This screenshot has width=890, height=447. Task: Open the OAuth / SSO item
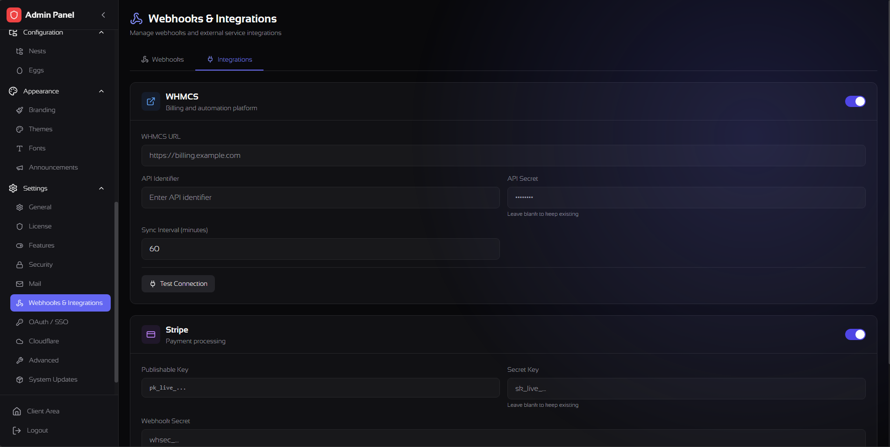(x=60, y=322)
